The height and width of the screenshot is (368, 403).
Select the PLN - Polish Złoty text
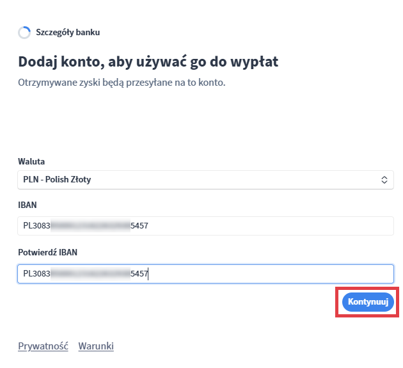point(57,180)
